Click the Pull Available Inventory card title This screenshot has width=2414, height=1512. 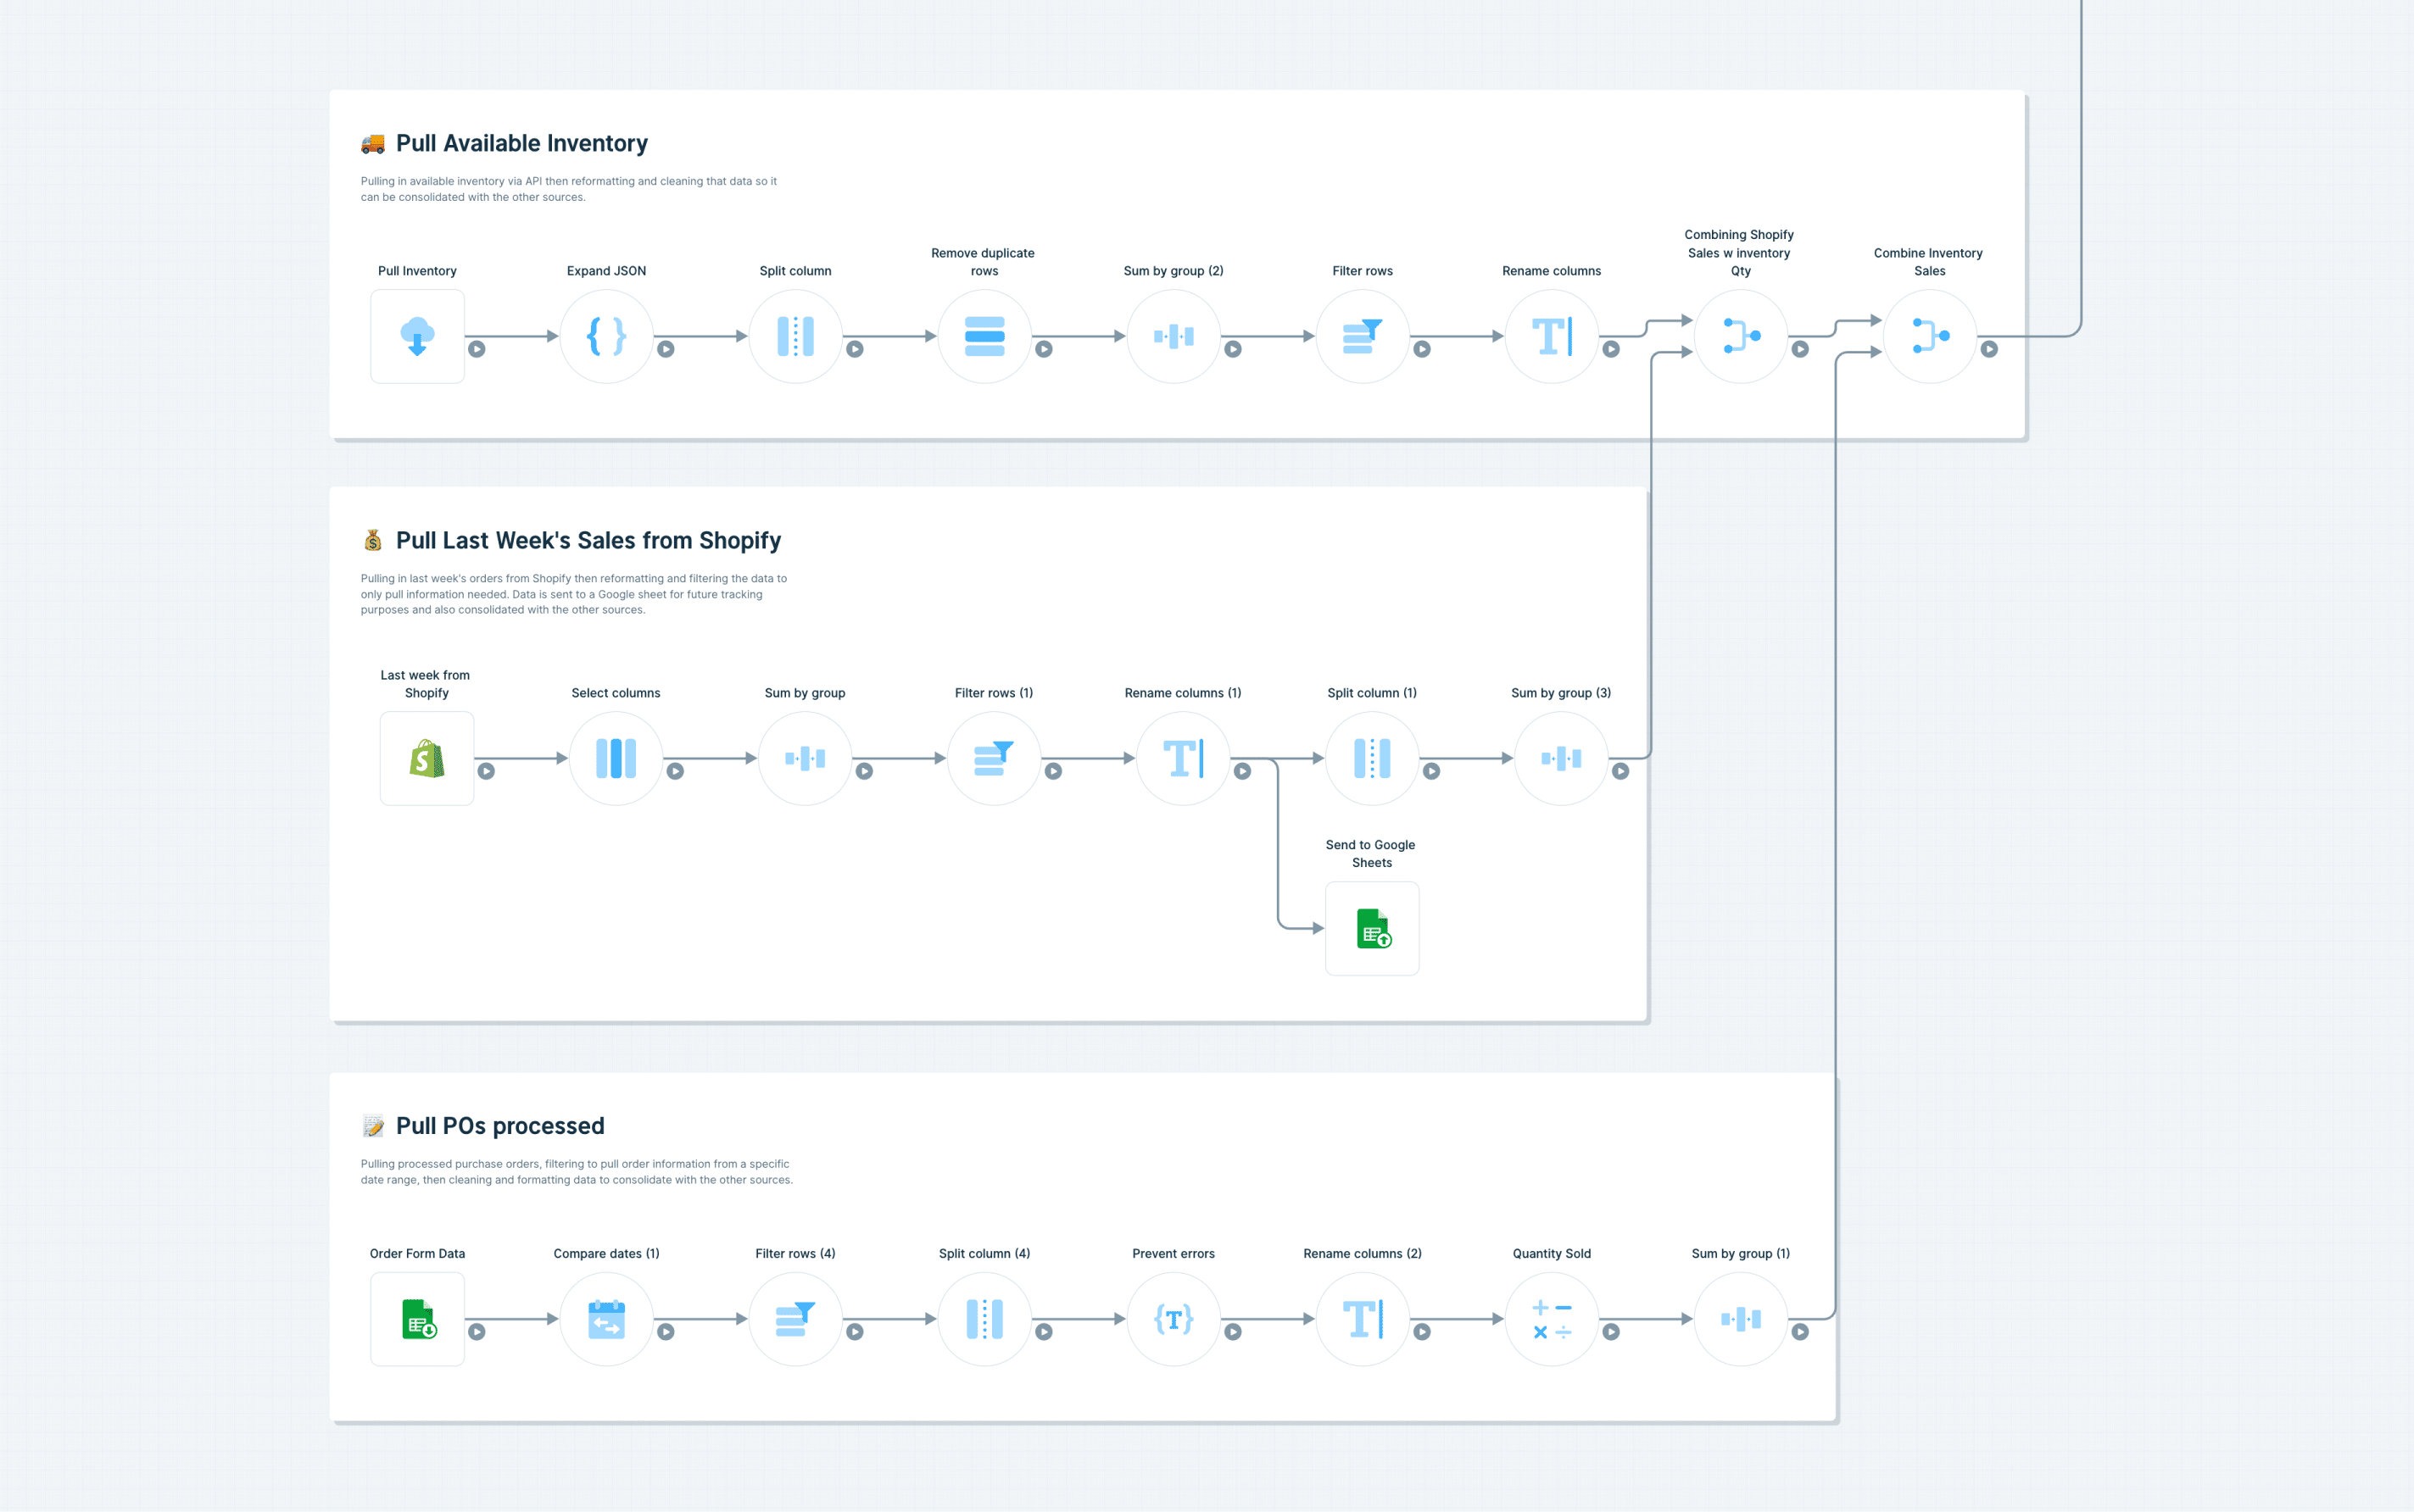click(522, 143)
